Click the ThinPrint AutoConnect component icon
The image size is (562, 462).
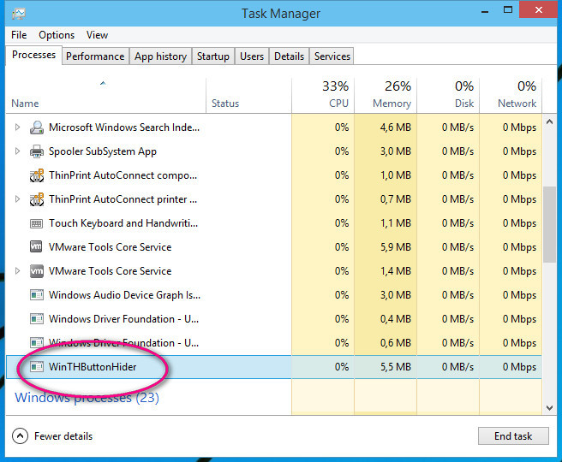pos(37,175)
